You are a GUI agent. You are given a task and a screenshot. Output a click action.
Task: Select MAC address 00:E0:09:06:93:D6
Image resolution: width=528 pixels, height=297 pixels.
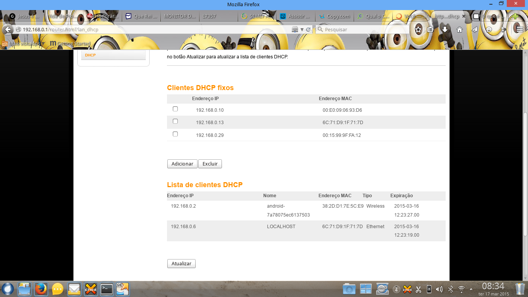[342, 110]
